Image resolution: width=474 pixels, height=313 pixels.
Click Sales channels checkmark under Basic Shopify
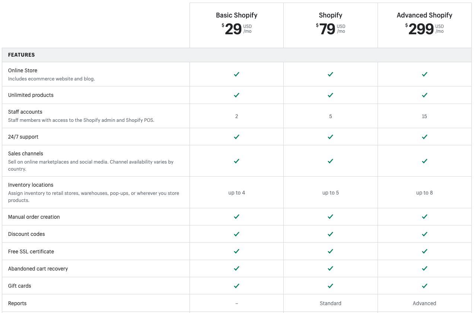236,161
